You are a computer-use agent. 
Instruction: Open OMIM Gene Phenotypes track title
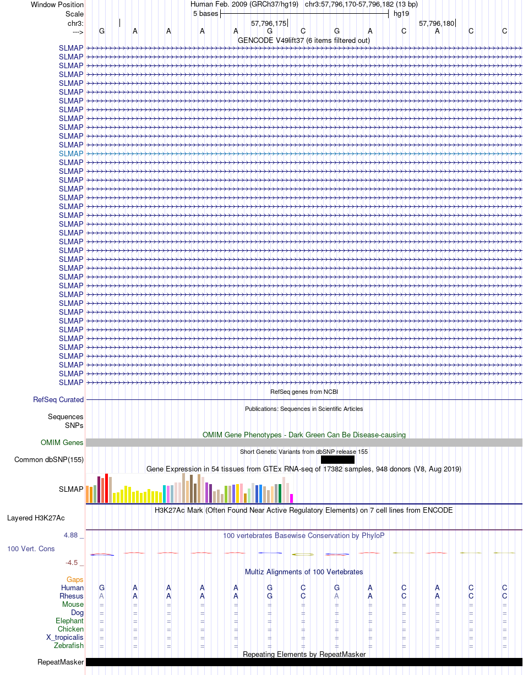pyautogui.click(x=304, y=435)
